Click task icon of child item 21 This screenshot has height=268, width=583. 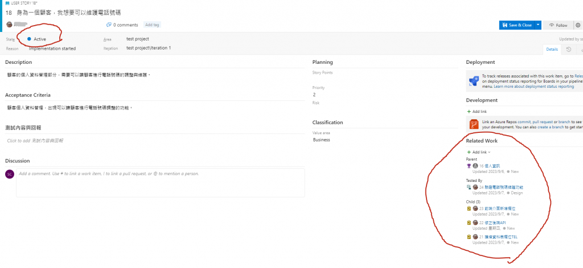[x=469, y=237]
